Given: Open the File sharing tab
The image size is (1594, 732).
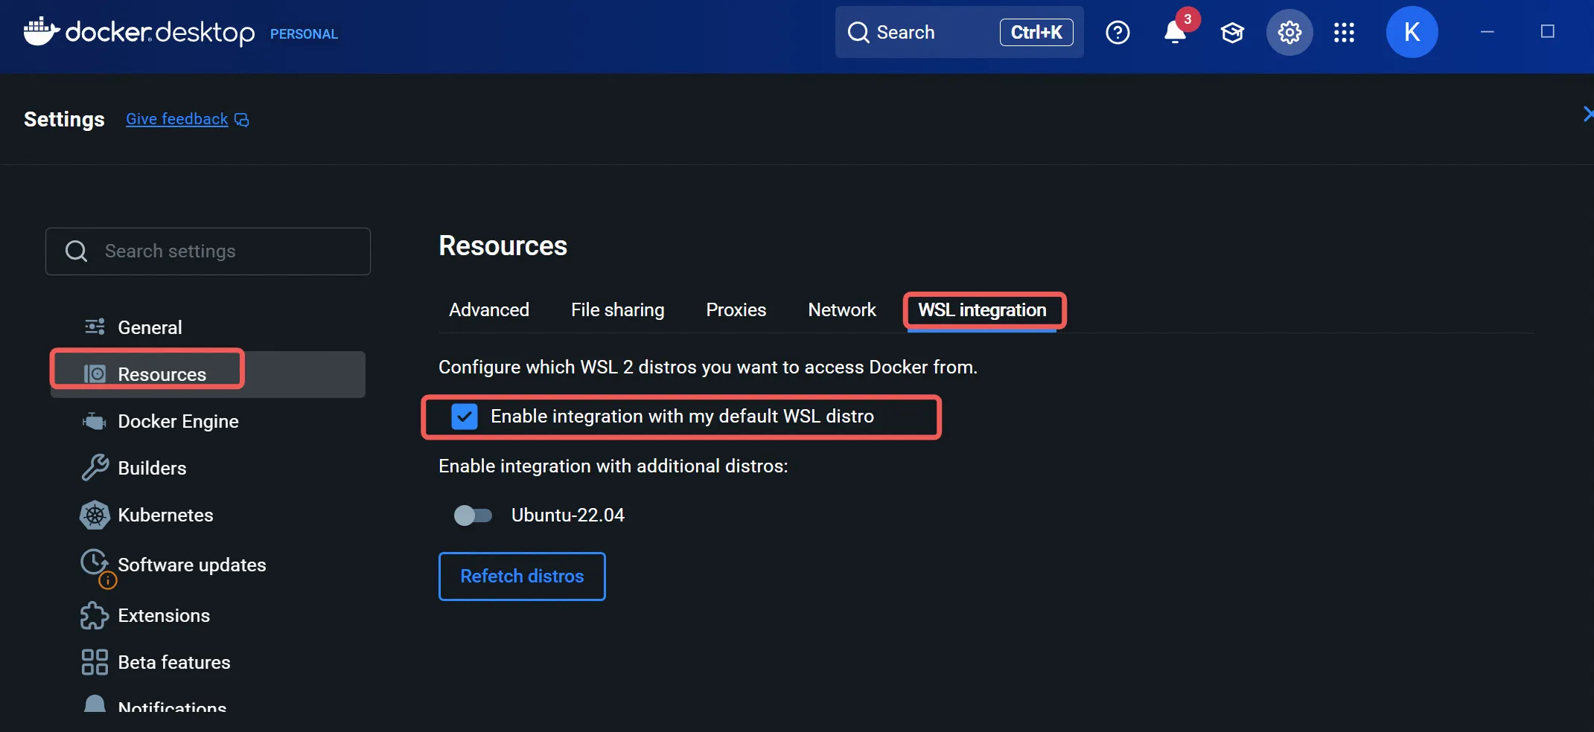Looking at the screenshot, I should pos(617,310).
